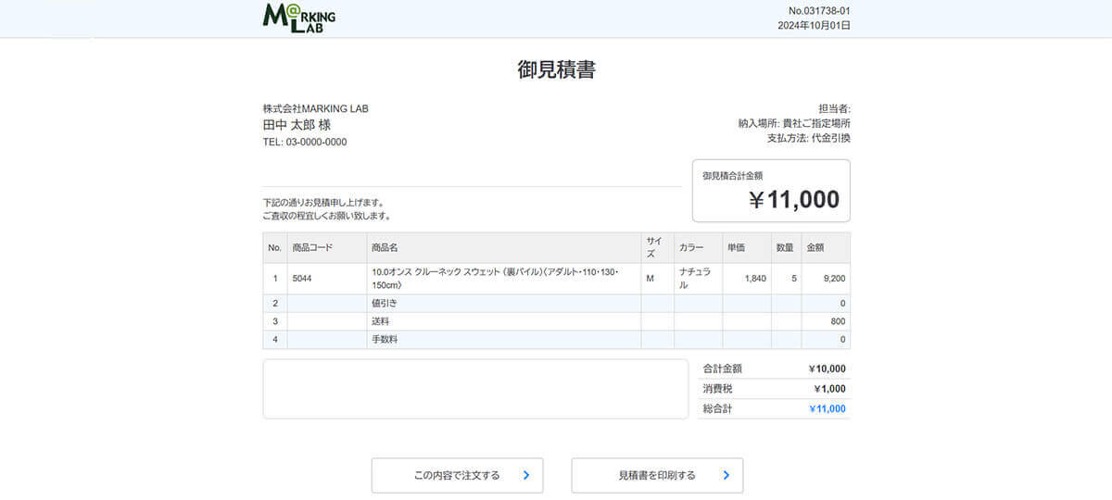Image resolution: width=1112 pixels, height=500 pixels.
Task: Click the customer name 田中 太郎 様
Action: click(297, 124)
